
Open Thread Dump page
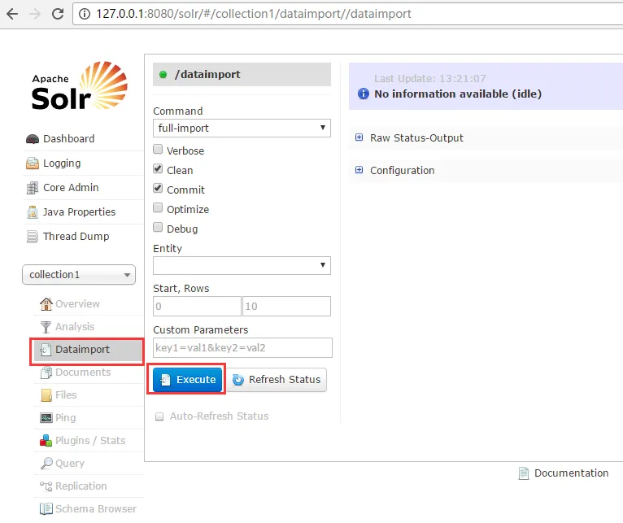pos(76,236)
